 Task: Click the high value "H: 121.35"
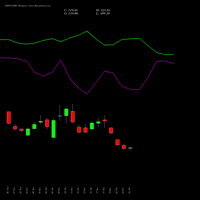[103, 10]
